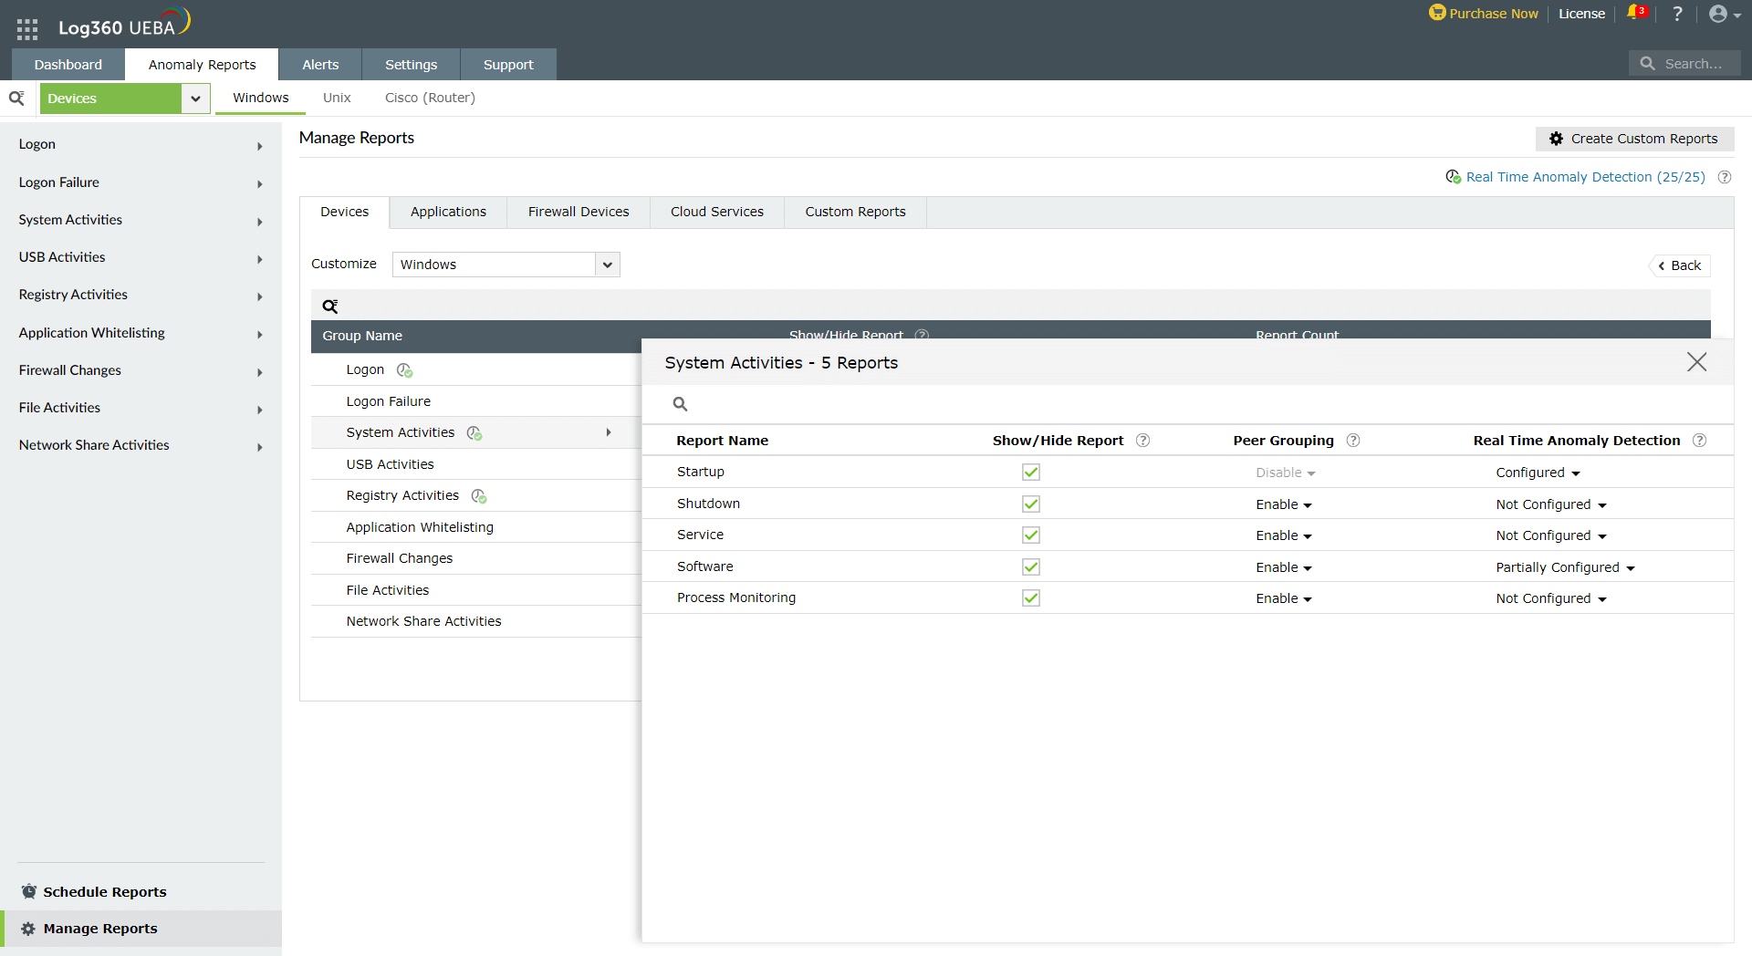
Task: Toggle the Software report visibility checkbox
Action: (1030, 566)
